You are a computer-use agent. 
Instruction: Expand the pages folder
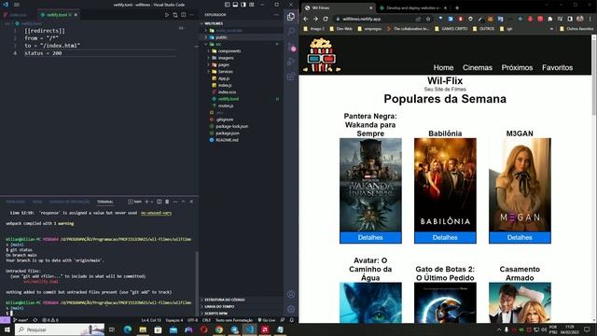click(x=243, y=64)
